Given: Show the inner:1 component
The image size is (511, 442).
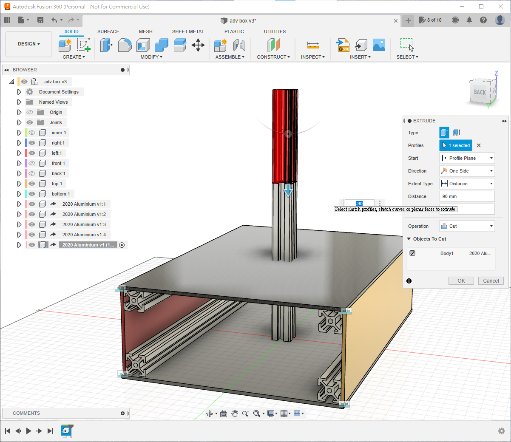Looking at the screenshot, I should tap(32, 133).
